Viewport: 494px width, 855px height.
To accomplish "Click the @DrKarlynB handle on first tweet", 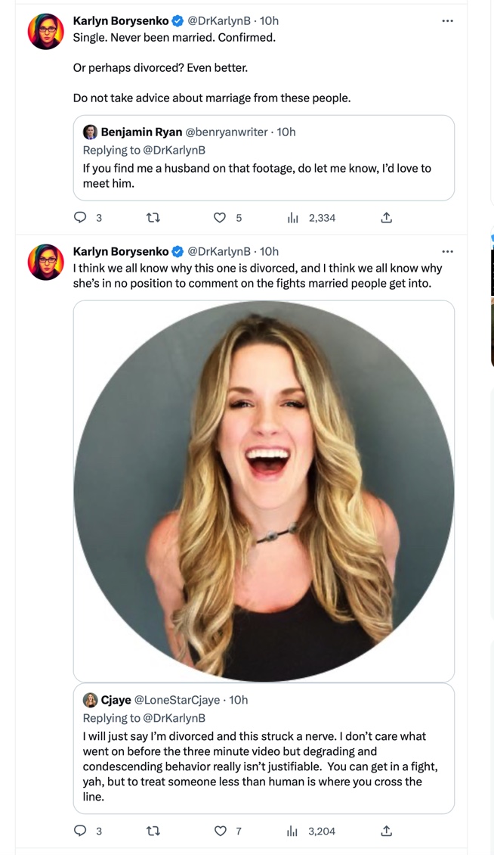I will pos(219,20).
